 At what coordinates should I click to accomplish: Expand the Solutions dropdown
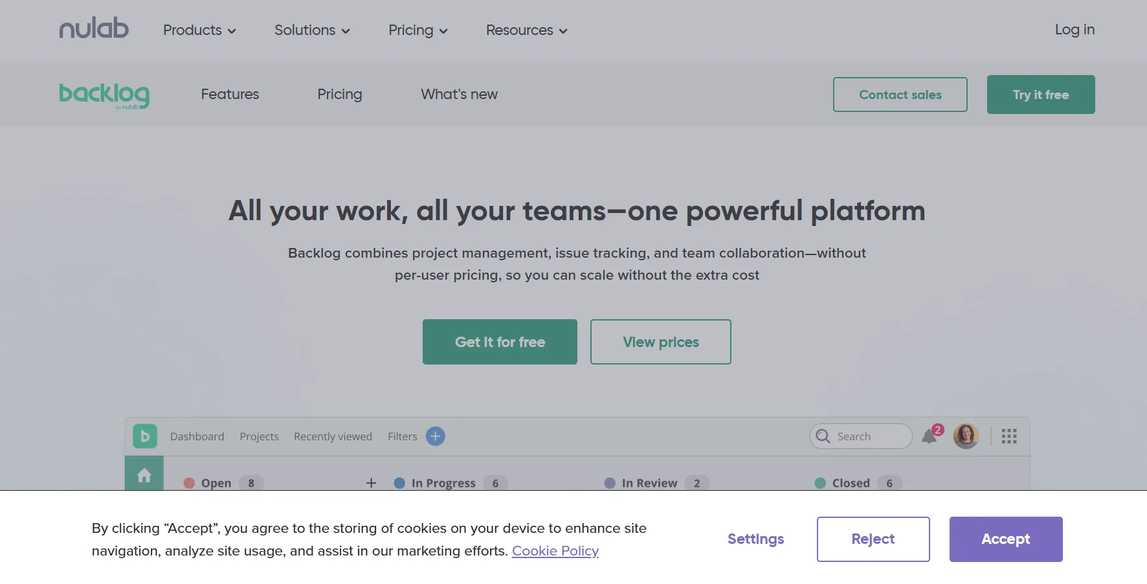(x=312, y=30)
